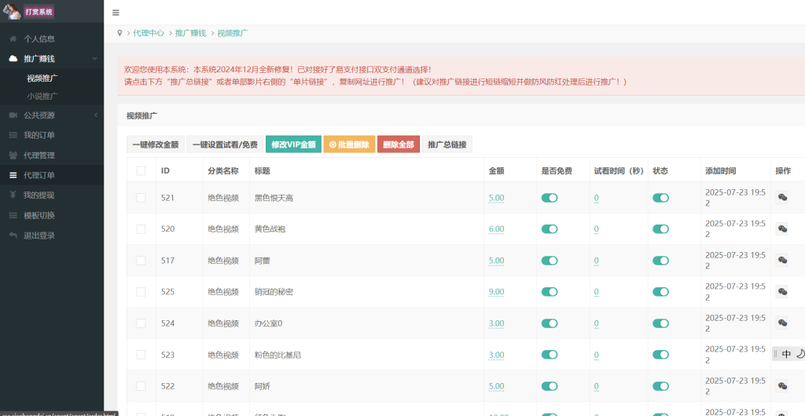805x416 pixels.
Task: Click the 修改VIP金额 button
Action: [x=293, y=144]
